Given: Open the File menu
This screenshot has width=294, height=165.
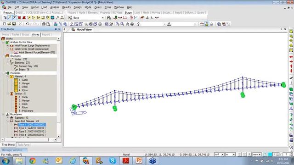Looking at the screenshot, I should pos(9,7).
